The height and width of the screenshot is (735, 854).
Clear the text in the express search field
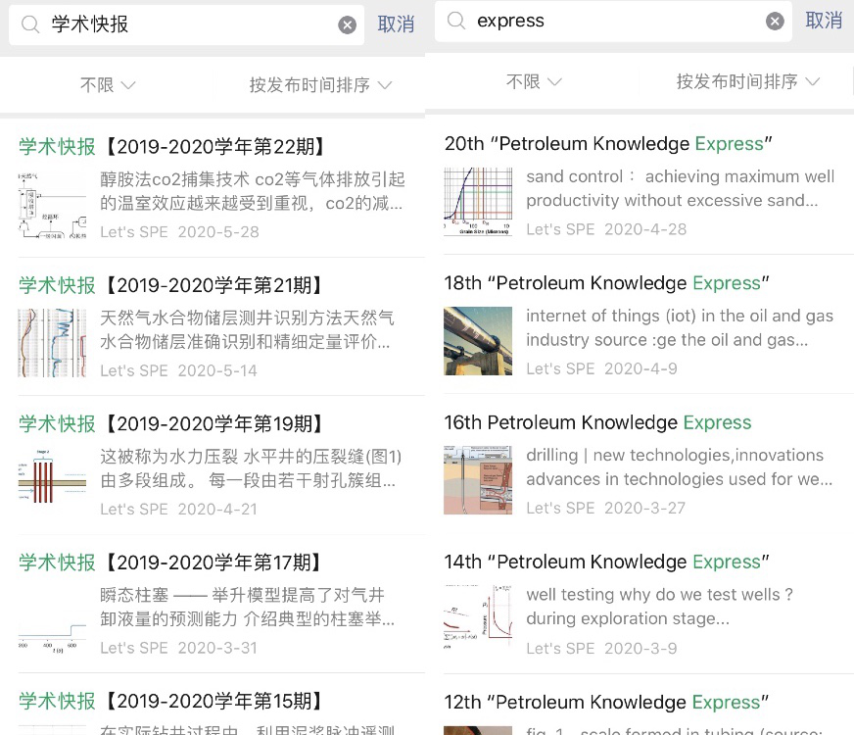pyautogui.click(x=774, y=20)
